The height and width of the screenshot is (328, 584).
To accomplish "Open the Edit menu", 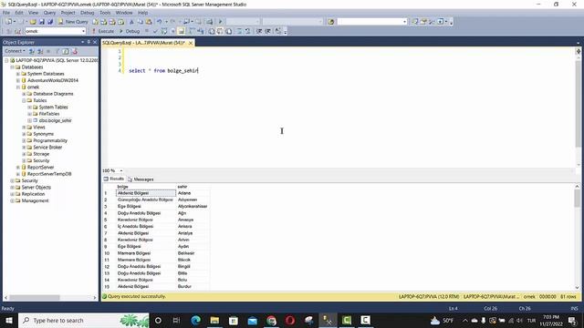I will [x=19, y=13].
